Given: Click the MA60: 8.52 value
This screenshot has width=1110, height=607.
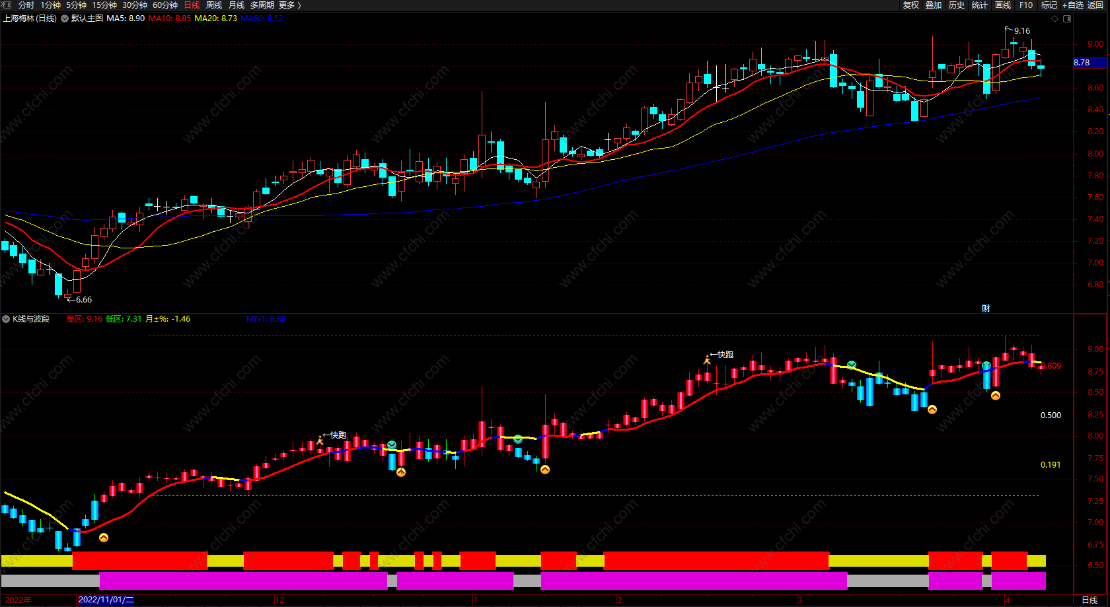Looking at the screenshot, I should tap(262, 18).
